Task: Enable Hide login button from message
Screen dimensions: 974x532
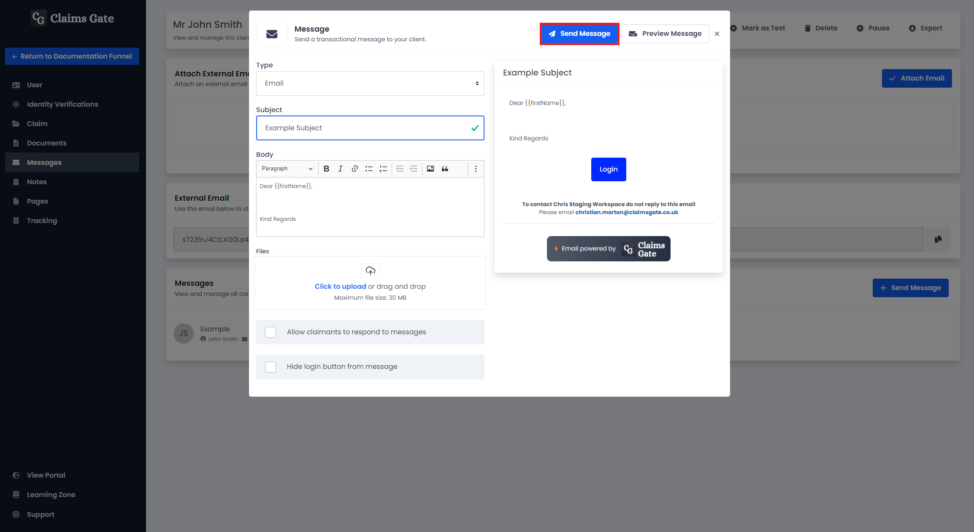Action: 271,366
